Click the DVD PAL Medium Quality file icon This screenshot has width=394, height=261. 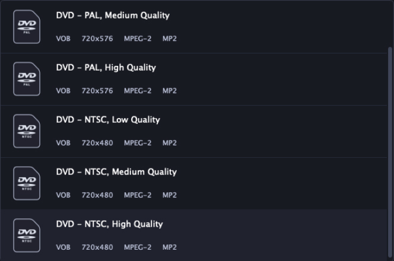pyautogui.click(x=27, y=27)
